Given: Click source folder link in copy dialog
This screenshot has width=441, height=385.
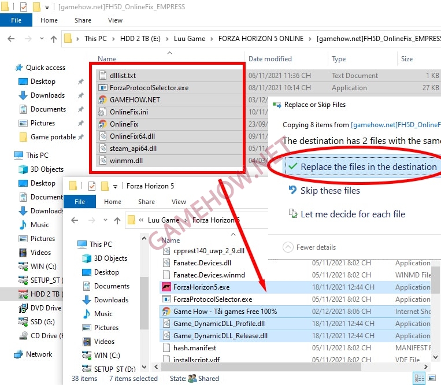Looking at the screenshot, I should click(x=396, y=125).
